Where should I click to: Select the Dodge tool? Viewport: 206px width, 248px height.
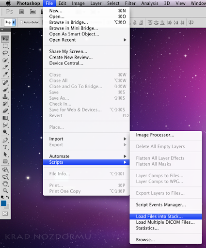click(x=5, y=132)
